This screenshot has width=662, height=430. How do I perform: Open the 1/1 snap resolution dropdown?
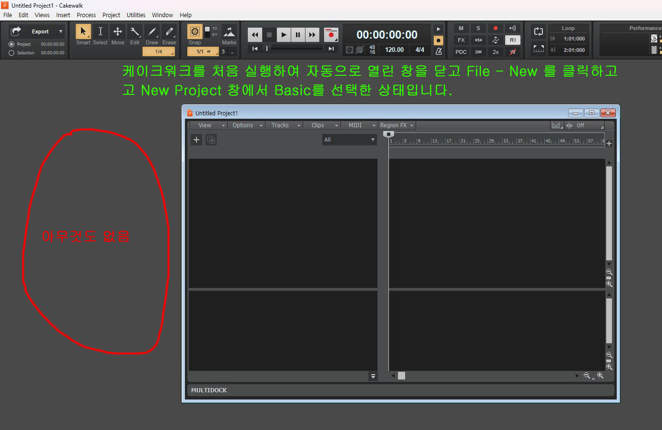(x=203, y=51)
